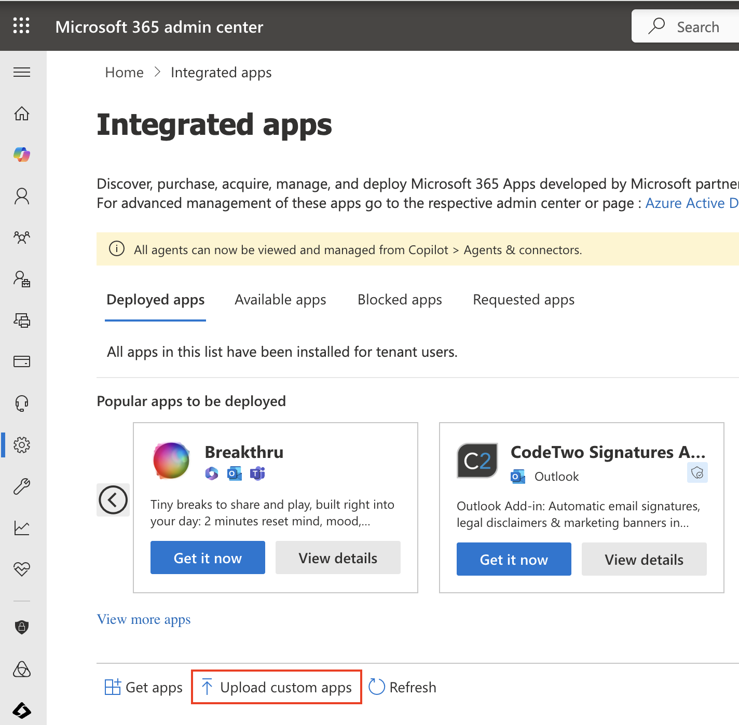The width and height of the screenshot is (739, 725).
Task: Click the Microsoft 365 admin center title
Action: pyautogui.click(x=159, y=26)
